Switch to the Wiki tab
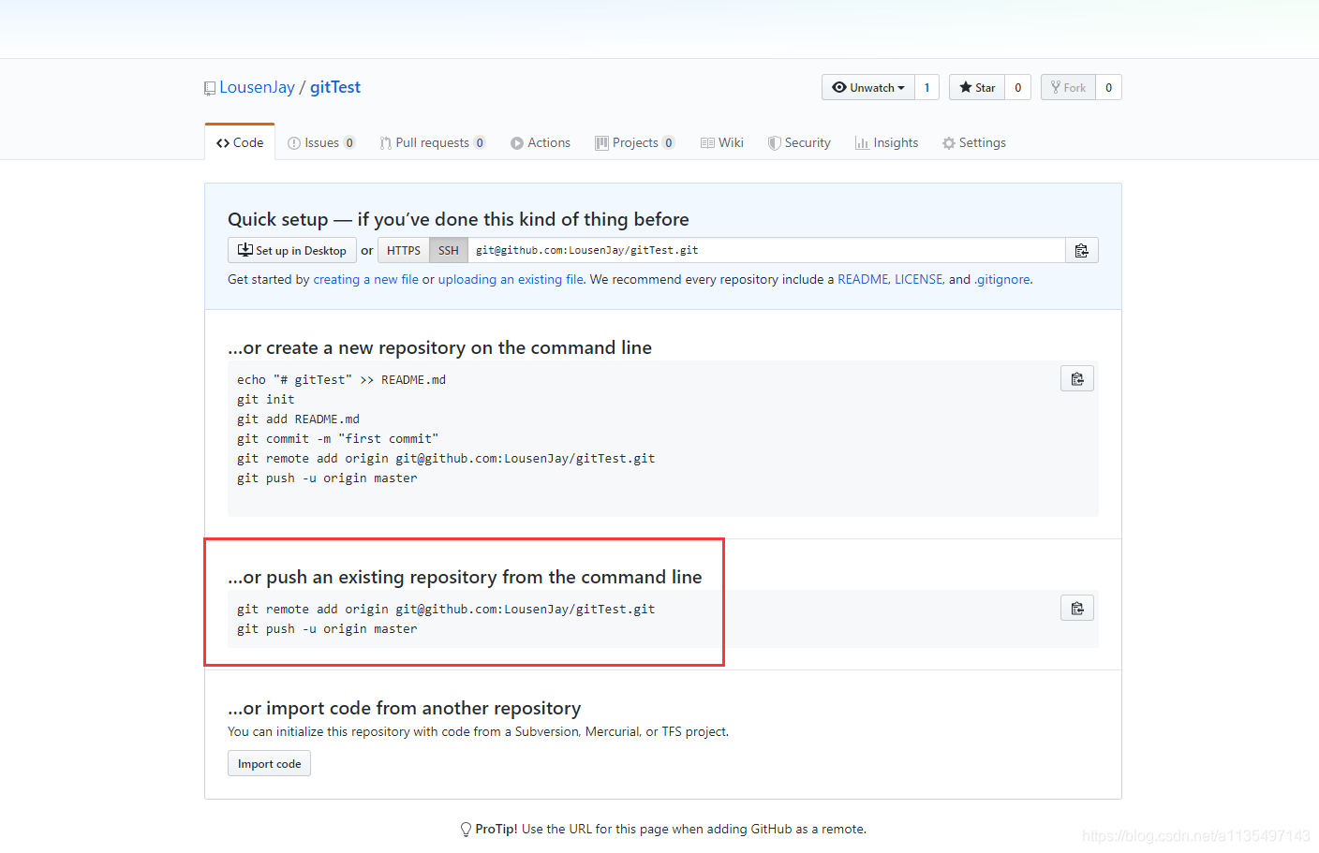The height and width of the screenshot is (853, 1319). pyautogui.click(x=722, y=142)
